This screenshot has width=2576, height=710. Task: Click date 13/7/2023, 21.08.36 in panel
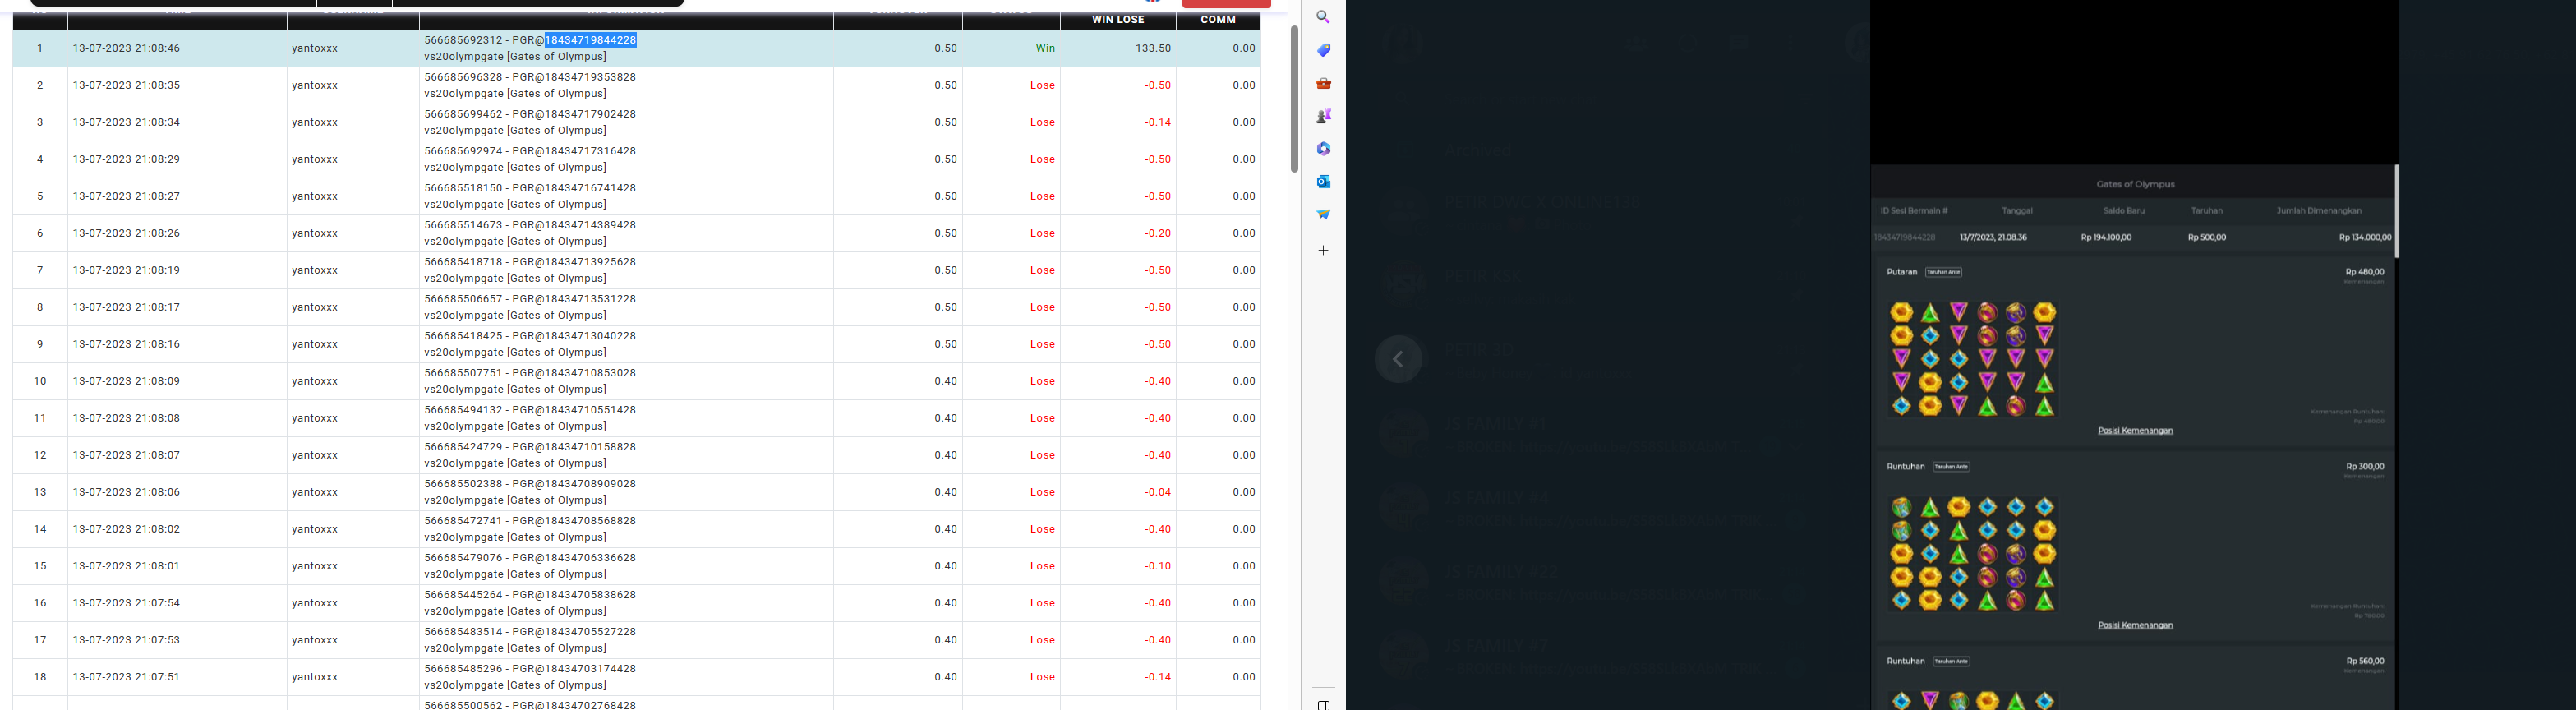pyautogui.click(x=1993, y=238)
